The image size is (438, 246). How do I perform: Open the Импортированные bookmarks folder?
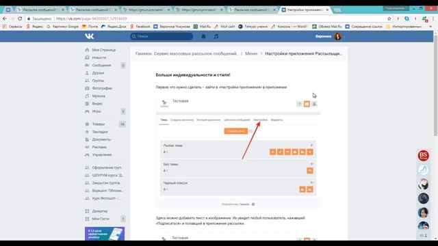point(404,27)
